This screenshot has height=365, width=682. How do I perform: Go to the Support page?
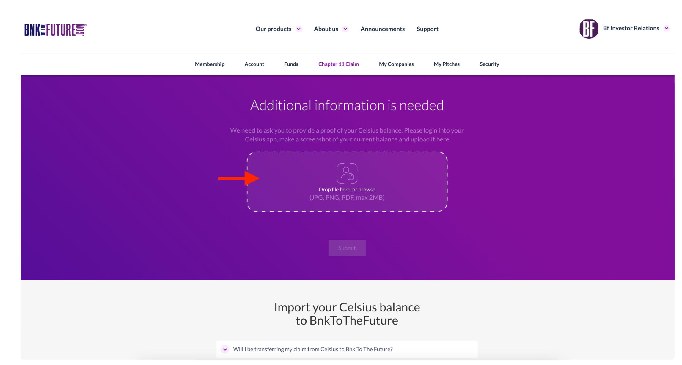(x=427, y=29)
